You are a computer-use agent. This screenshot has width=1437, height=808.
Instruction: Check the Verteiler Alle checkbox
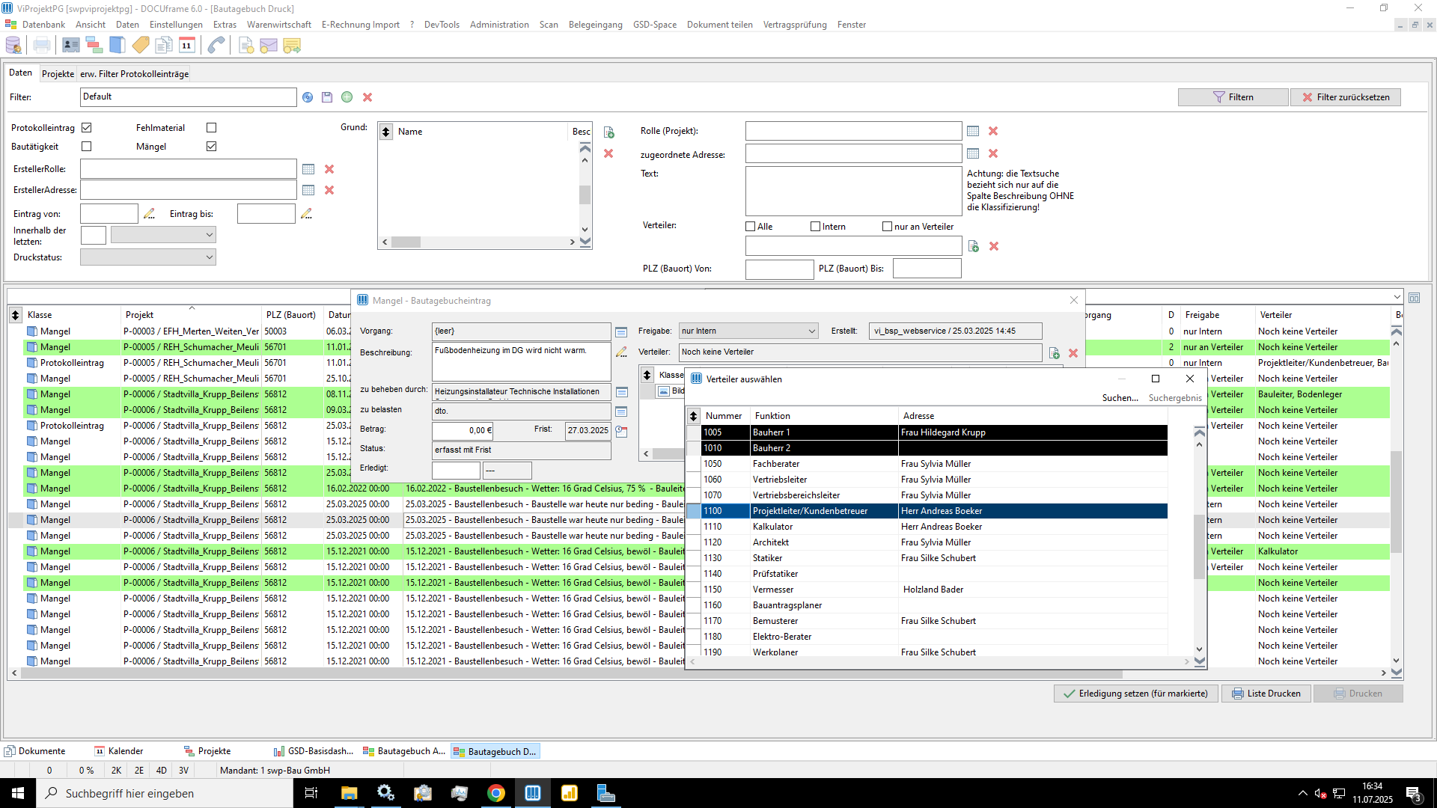click(751, 227)
